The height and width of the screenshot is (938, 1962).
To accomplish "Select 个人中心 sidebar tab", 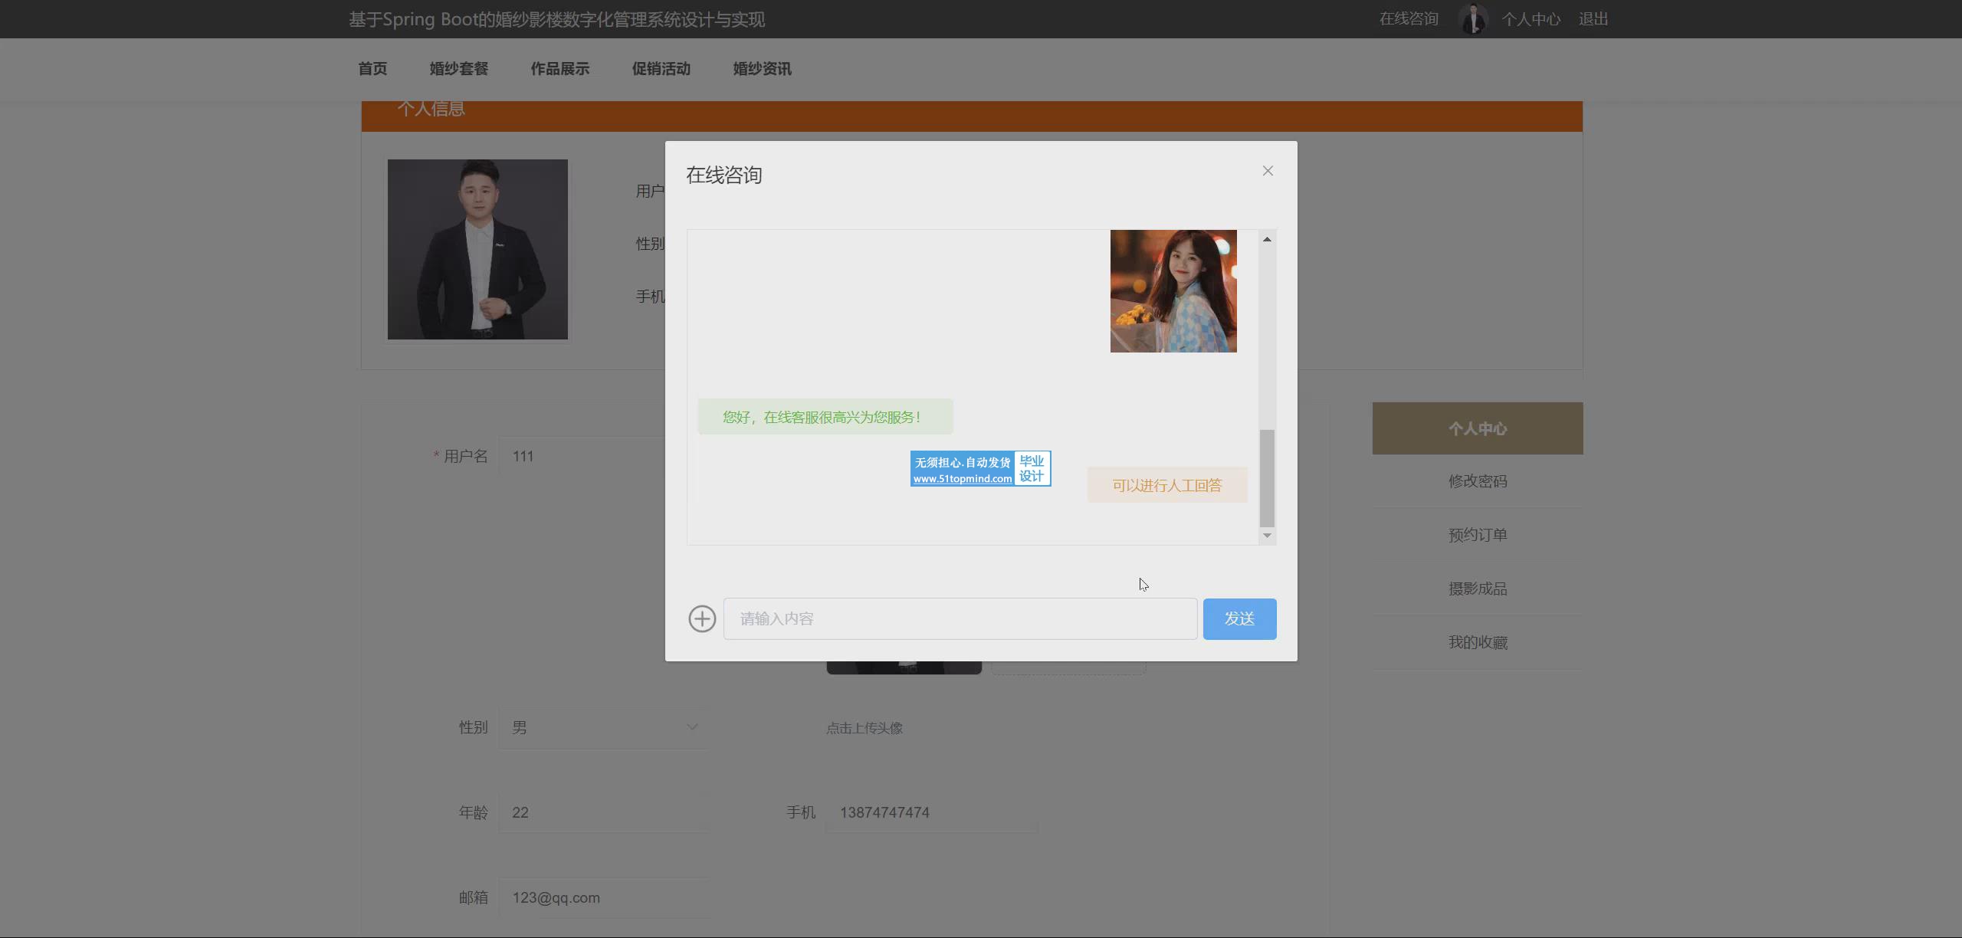I will click(x=1478, y=428).
